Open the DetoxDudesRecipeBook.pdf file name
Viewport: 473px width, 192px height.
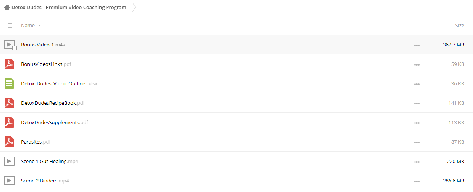pos(53,103)
